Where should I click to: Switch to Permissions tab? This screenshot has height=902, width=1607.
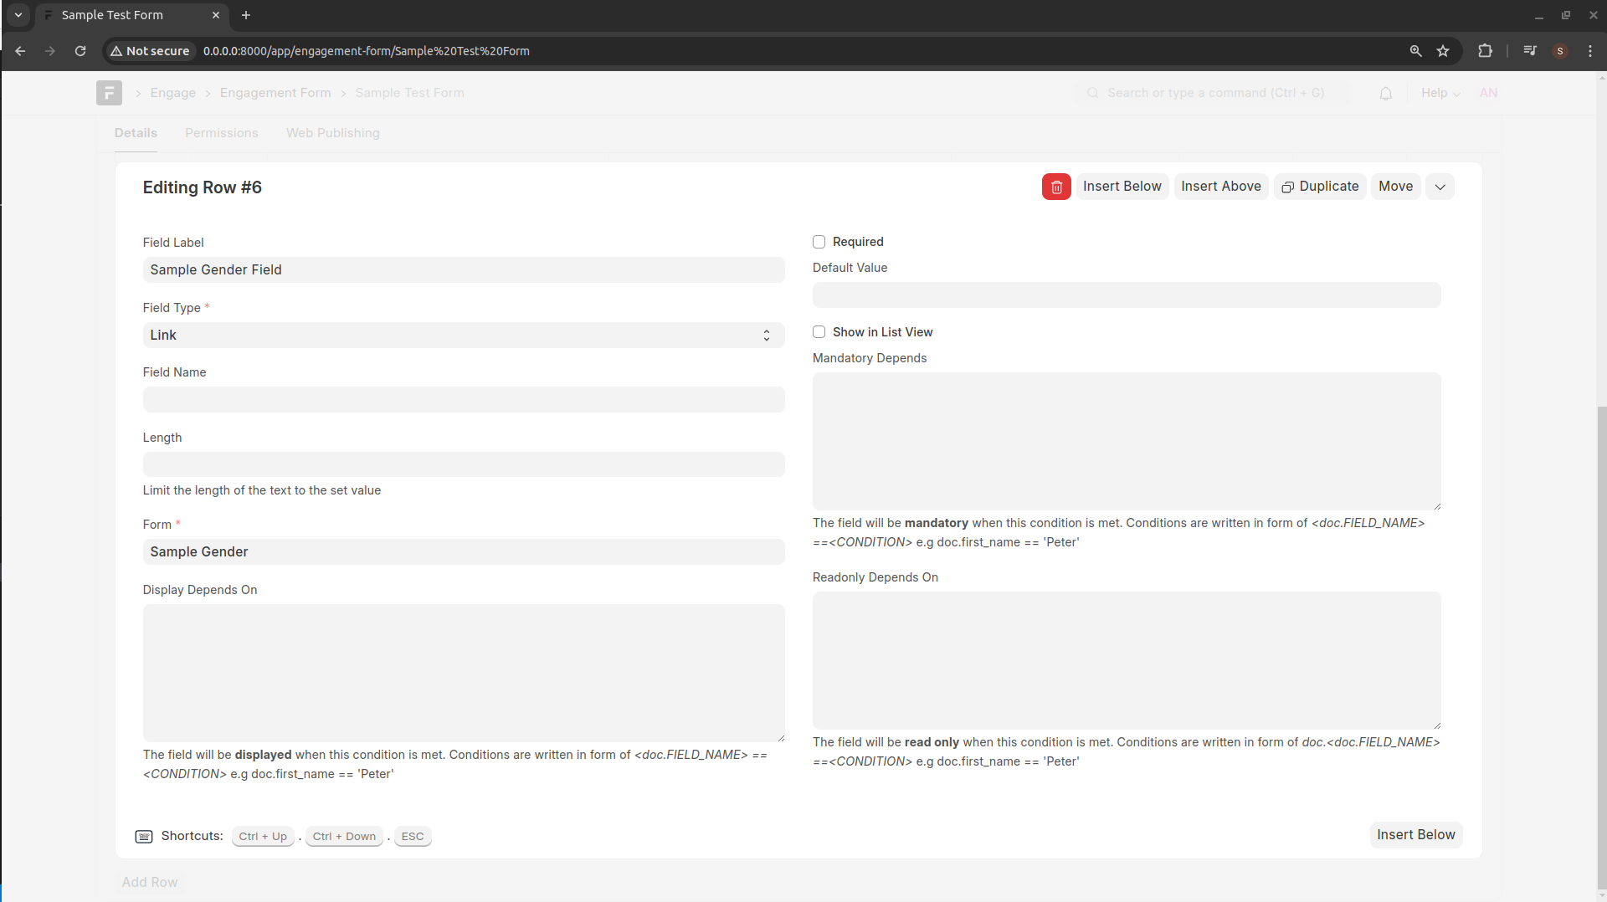222,133
